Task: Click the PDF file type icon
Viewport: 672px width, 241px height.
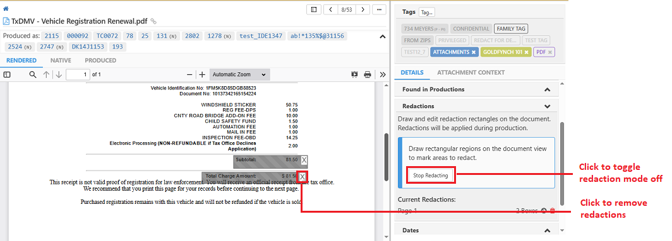Action: (x=6, y=21)
